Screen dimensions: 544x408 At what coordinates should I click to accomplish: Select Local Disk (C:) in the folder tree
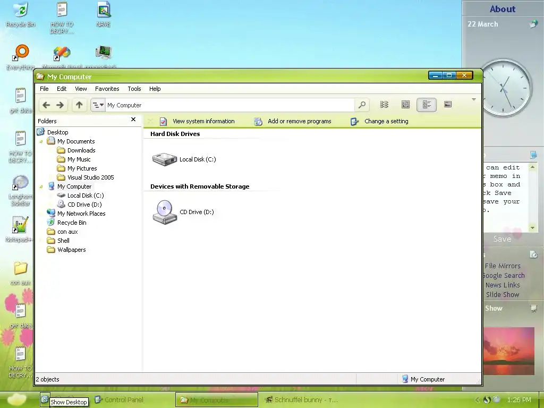(86, 195)
